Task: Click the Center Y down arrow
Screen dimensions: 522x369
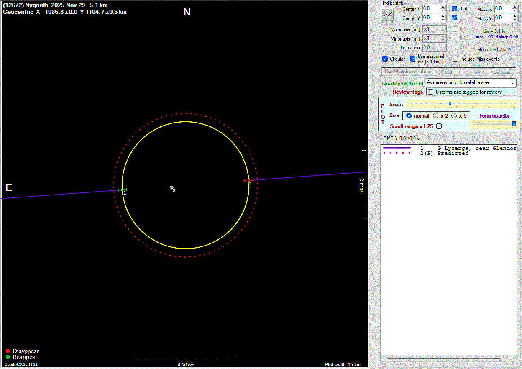Action: [443, 20]
